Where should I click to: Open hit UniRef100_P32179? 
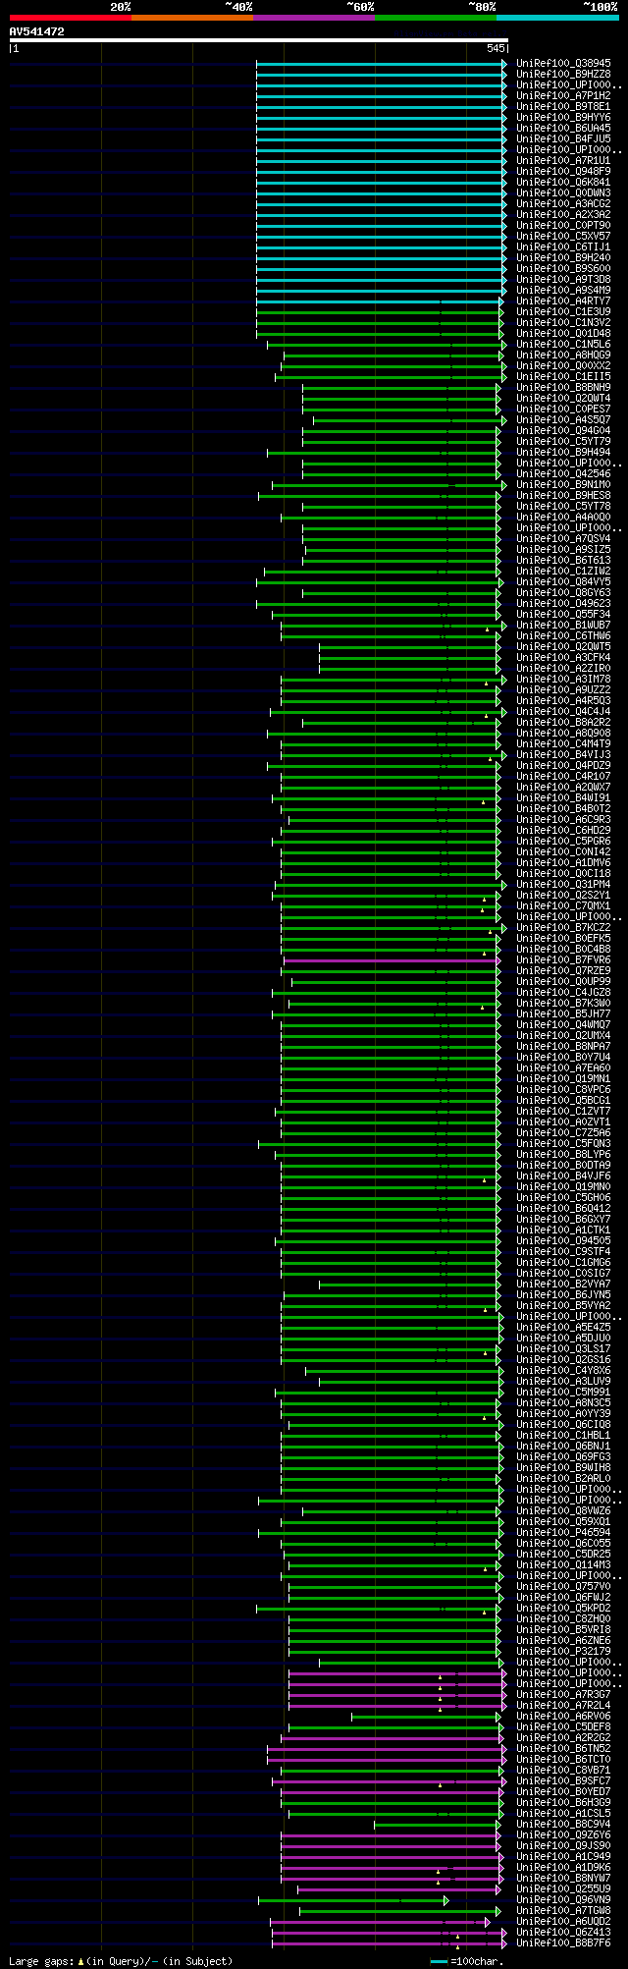(x=564, y=1652)
